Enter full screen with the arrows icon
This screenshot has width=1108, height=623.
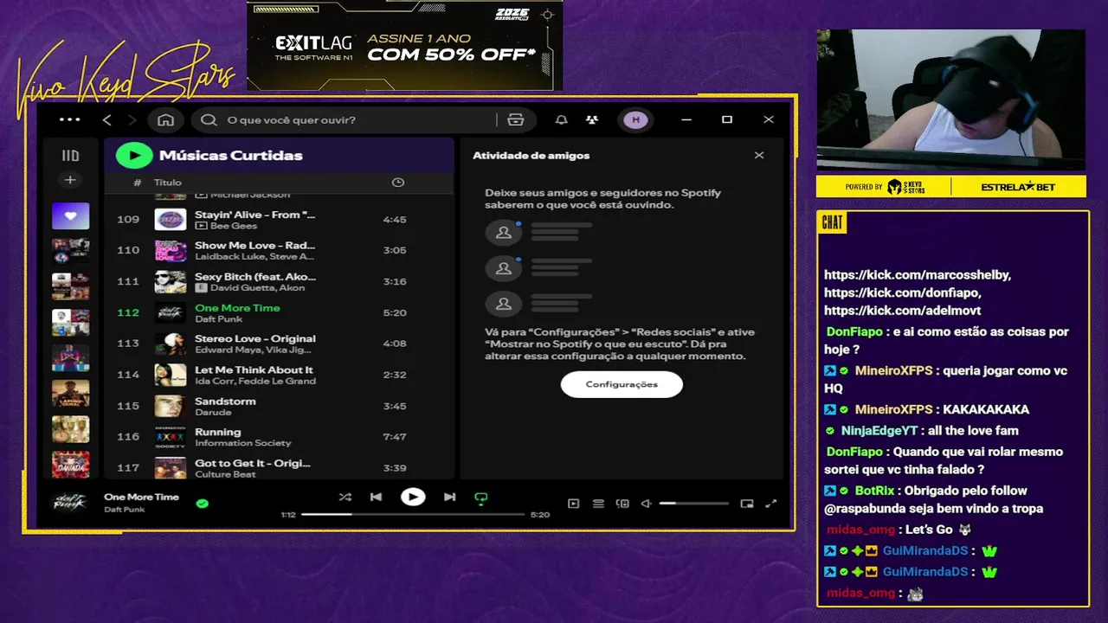pyautogui.click(x=771, y=504)
